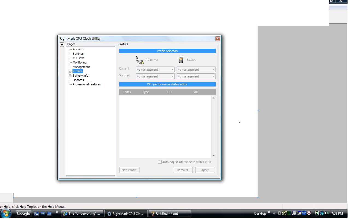Click the McAfee shield tray icon

(309, 213)
